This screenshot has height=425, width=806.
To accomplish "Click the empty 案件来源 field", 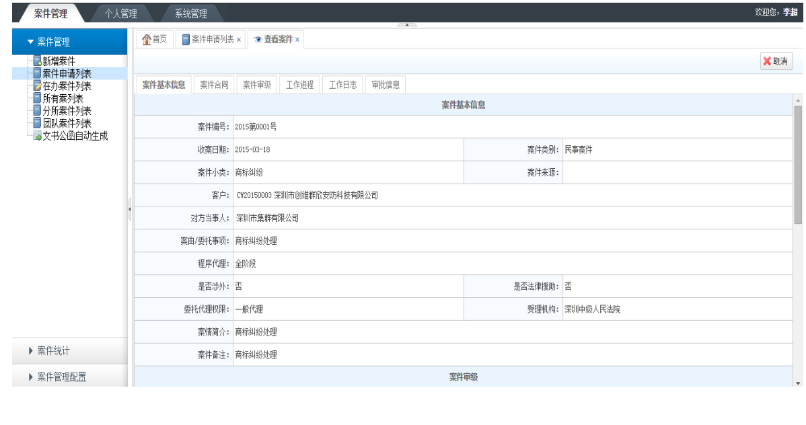I will 677,172.
